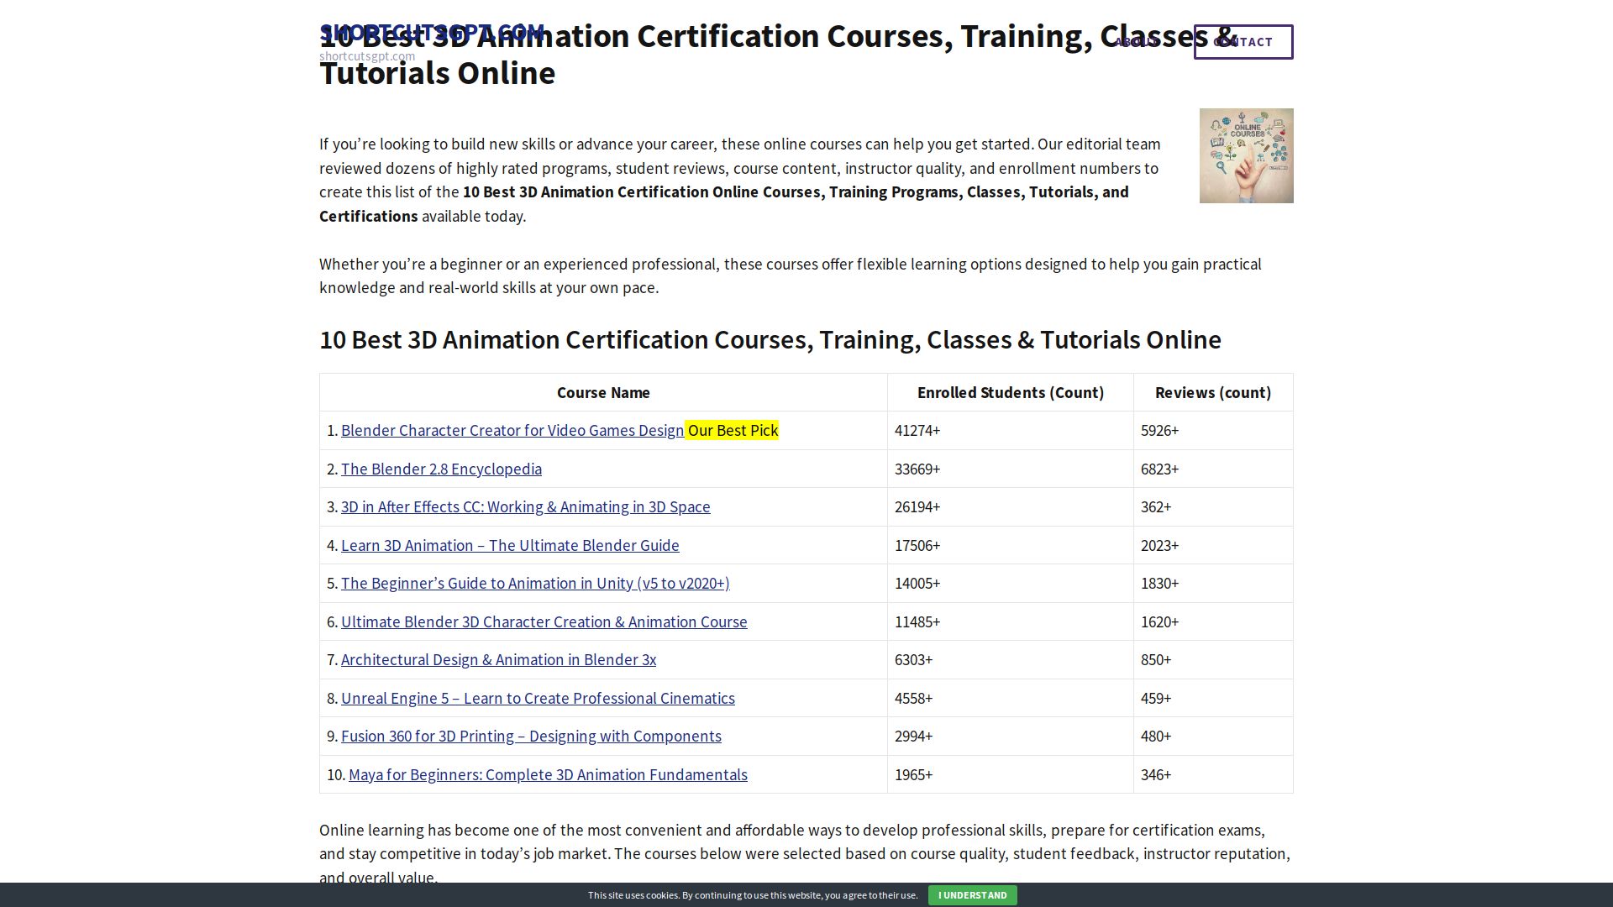Click the 850+ reviews cell

coord(1213,660)
